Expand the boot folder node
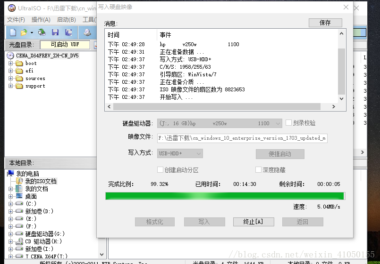 (10, 63)
